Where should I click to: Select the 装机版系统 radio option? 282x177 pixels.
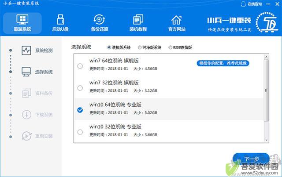(109, 47)
